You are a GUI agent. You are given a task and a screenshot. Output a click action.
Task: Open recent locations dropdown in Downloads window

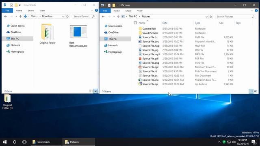pos(16,16)
